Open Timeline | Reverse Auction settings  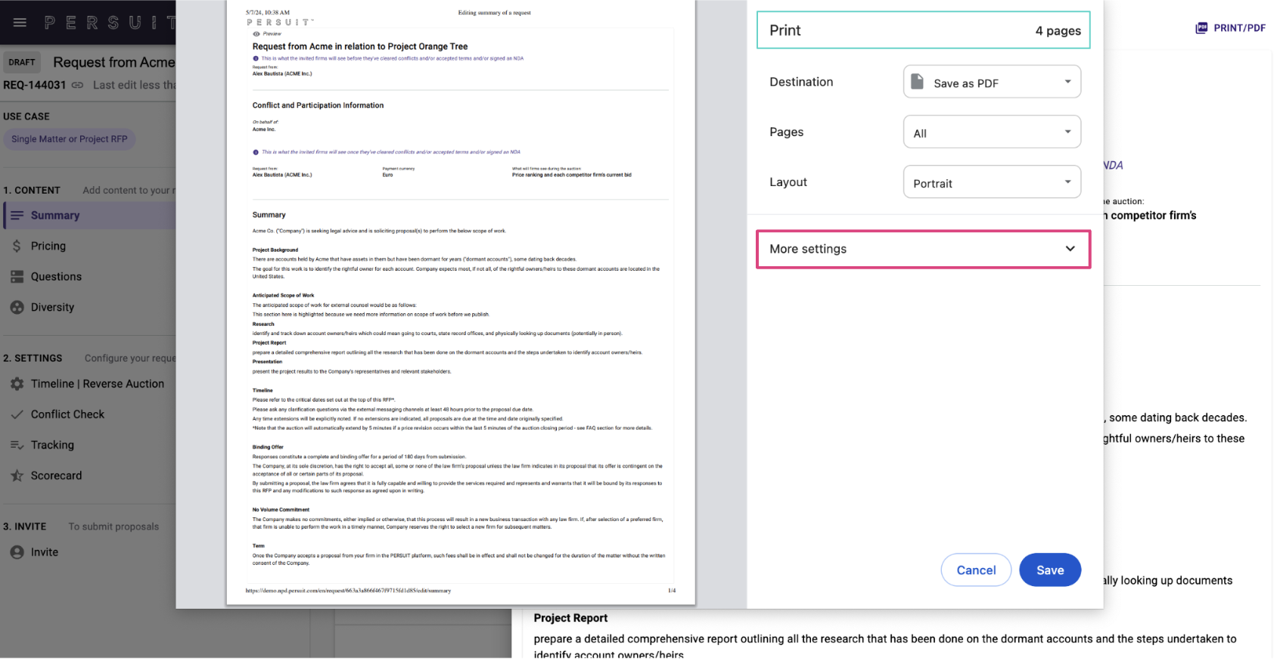coord(98,384)
